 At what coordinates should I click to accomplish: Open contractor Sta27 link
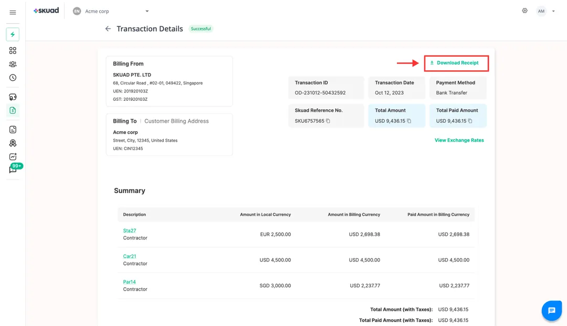[x=130, y=230]
